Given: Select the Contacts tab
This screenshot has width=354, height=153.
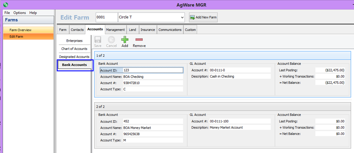Looking at the screenshot, I should coord(77,30).
